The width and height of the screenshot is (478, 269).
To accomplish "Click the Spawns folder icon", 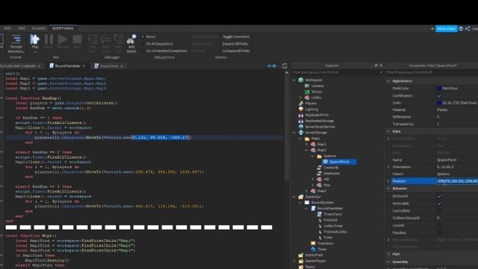I will click(319, 156).
